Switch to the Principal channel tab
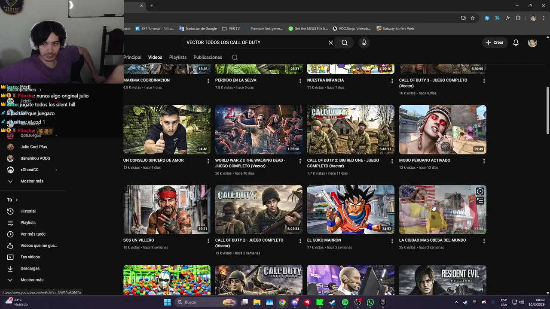550x309 pixels. [x=132, y=58]
